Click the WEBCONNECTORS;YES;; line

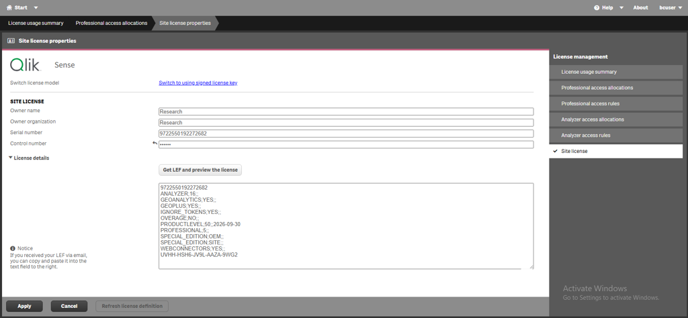click(x=193, y=248)
